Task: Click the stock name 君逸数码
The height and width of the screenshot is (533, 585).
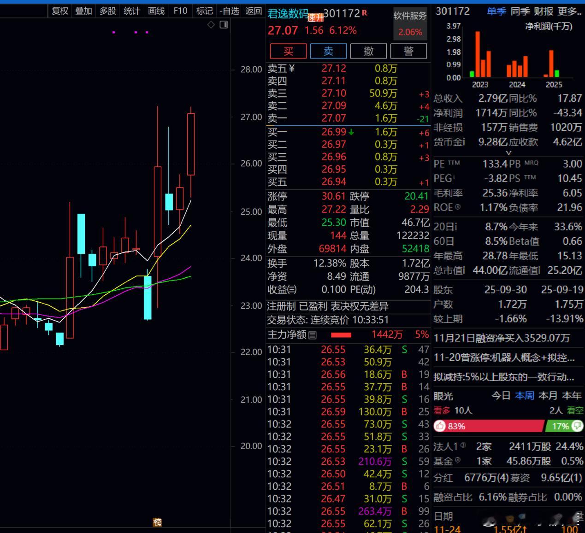Action: tap(288, 13)
